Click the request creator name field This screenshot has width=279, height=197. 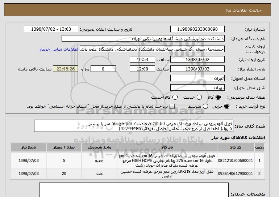coord(152,49)
